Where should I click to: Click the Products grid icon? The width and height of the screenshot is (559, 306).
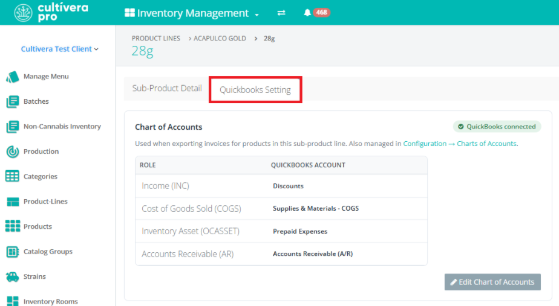click(13, 226)
